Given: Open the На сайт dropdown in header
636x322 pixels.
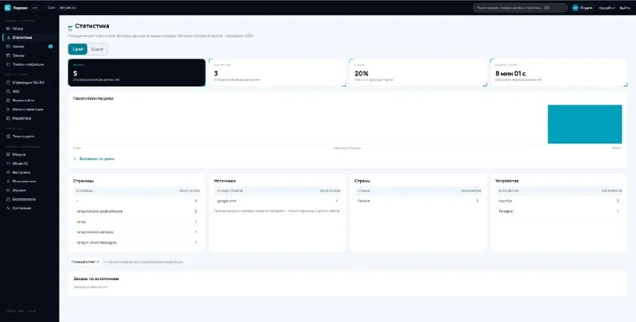Looking at the screenshot, I should (607, 8).
